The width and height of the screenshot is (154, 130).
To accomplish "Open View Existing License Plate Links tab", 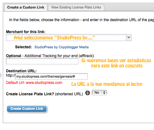I will tap(76, 7).
